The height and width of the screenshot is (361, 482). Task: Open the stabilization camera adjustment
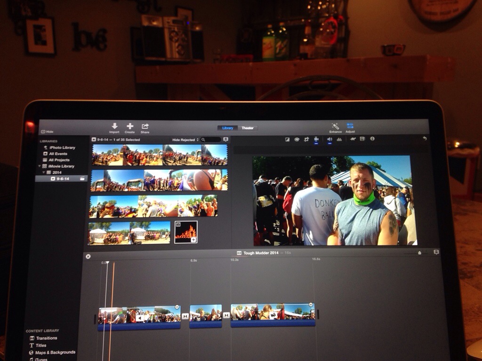pos(316,139)
